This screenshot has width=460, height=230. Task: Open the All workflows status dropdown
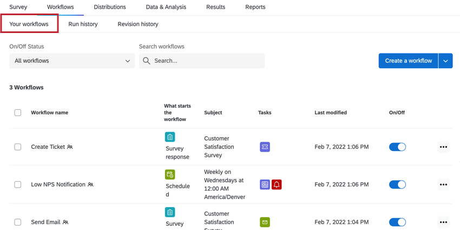tap(72, 61)
